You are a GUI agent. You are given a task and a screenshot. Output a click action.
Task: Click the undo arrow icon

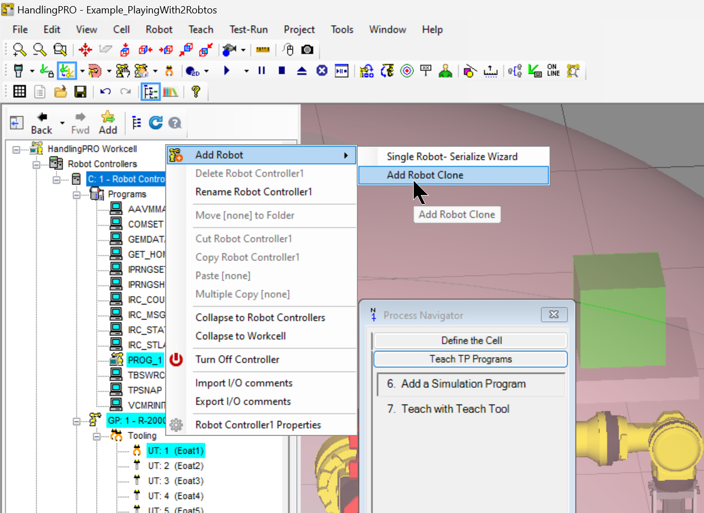click(x=106, y=92)
